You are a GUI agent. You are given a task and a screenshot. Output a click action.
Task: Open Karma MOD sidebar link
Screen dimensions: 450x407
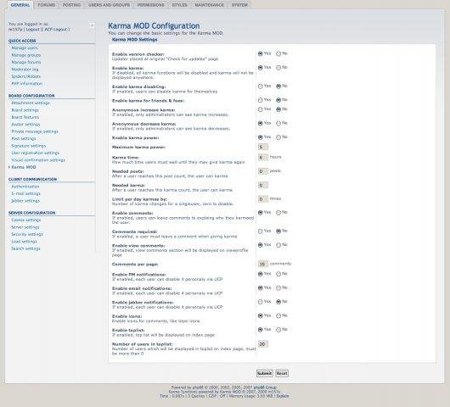tap(24, 167)
